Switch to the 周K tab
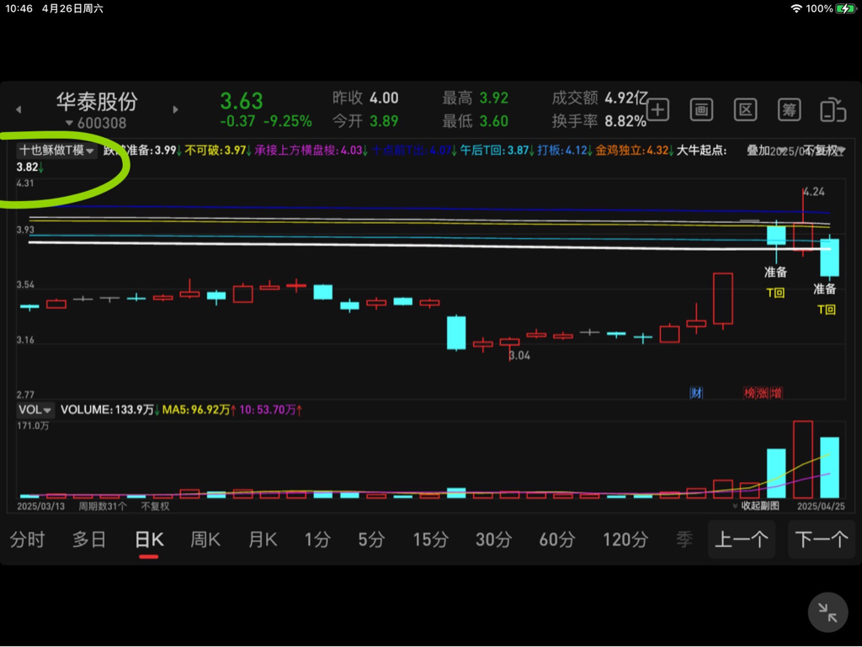The image size is (862, 647). pos(205,540)
